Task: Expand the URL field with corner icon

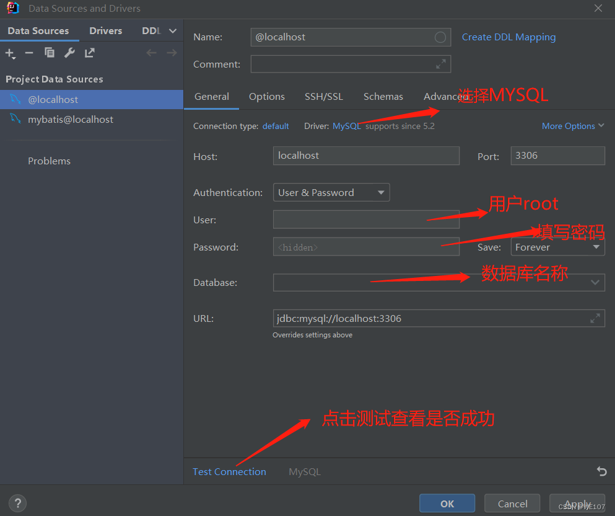Action: (595, 318)
